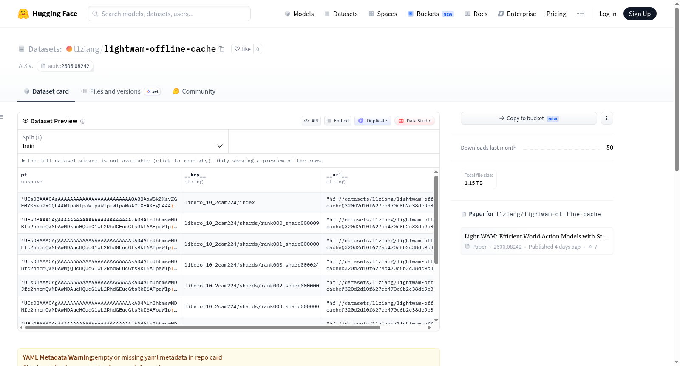The image size is (680, 366).
Task: Click the Dataset Preview eye icon
Action: point(25,121)
